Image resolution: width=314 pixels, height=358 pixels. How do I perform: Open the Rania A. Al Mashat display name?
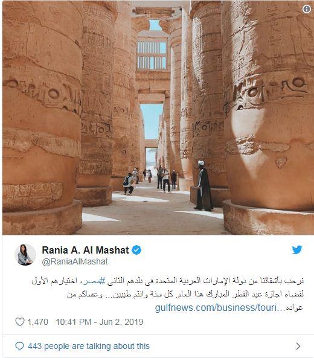tap(85, 250)
